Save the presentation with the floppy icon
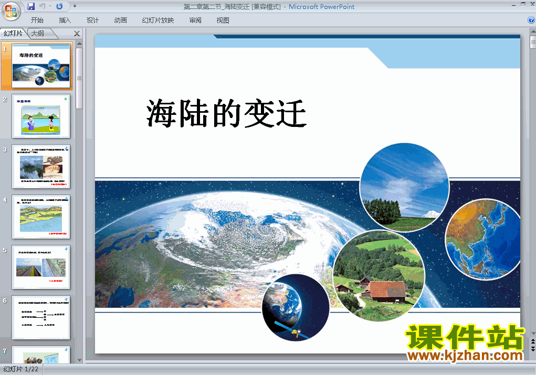Image resolution: width=536 pixels, height=375 pixels. pyautogui.click(x=31, y=6)
